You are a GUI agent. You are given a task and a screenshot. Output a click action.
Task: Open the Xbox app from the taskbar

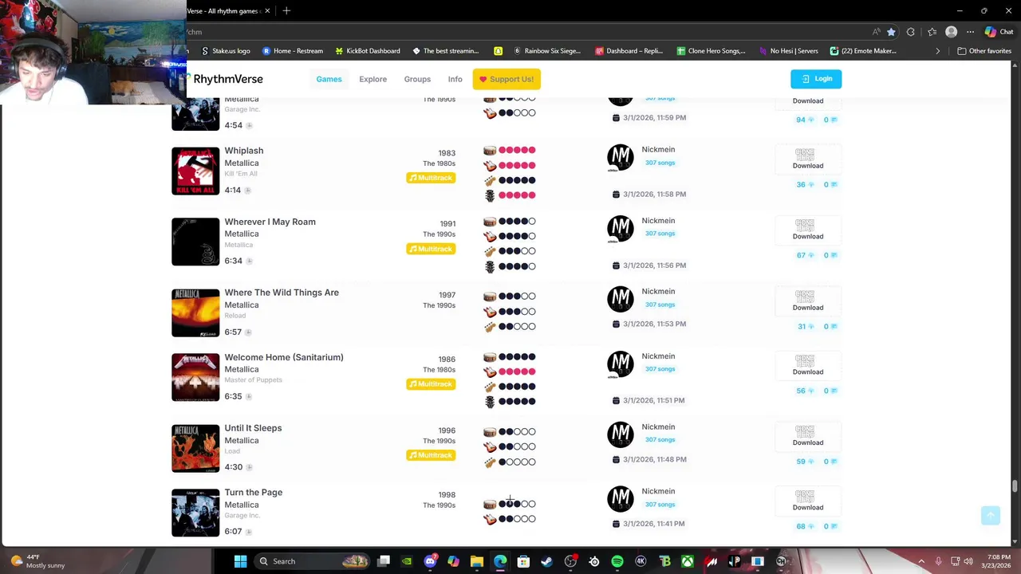[688, 561]
